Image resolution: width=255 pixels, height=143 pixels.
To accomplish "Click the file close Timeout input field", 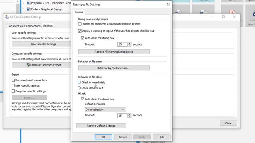I will pos(122,116).
